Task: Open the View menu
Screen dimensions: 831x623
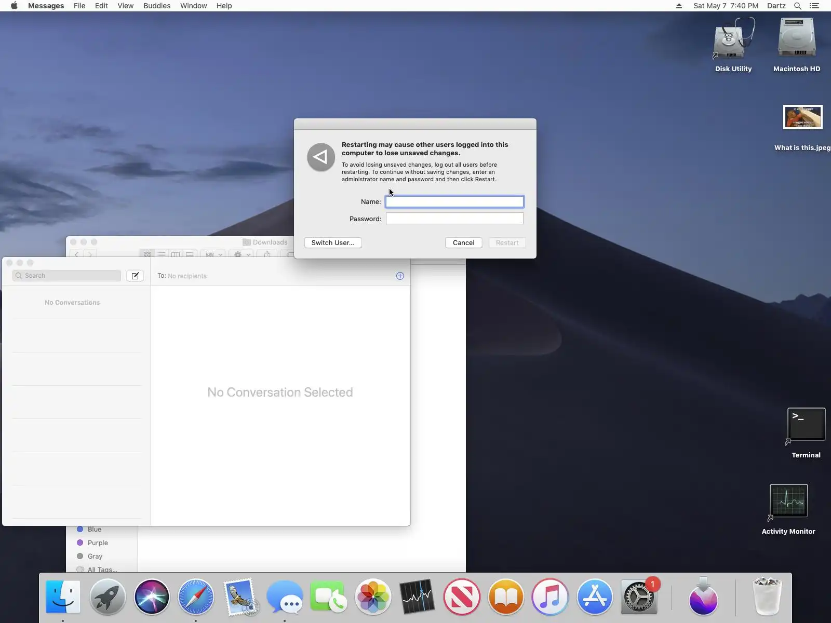Action: (x=125, y=6)
